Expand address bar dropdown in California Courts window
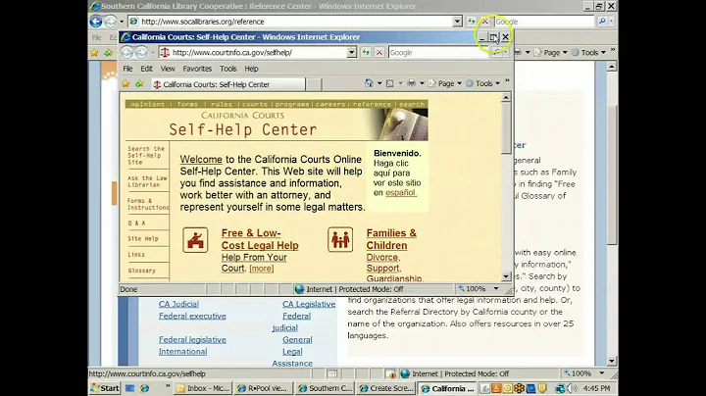 tap(352, 53)
